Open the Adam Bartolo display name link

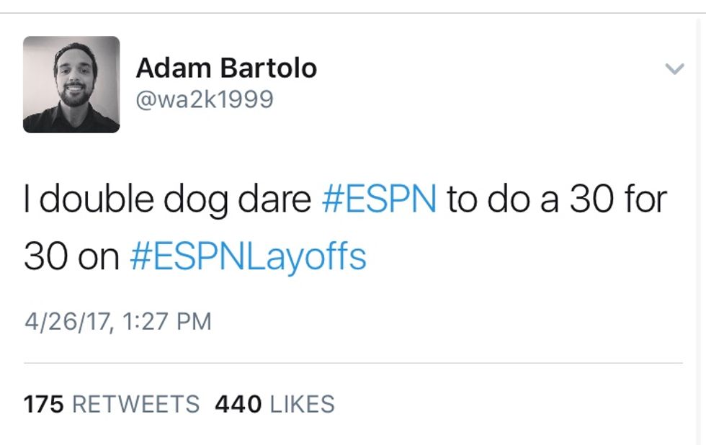pyautogui.click(x=225, y=68)
